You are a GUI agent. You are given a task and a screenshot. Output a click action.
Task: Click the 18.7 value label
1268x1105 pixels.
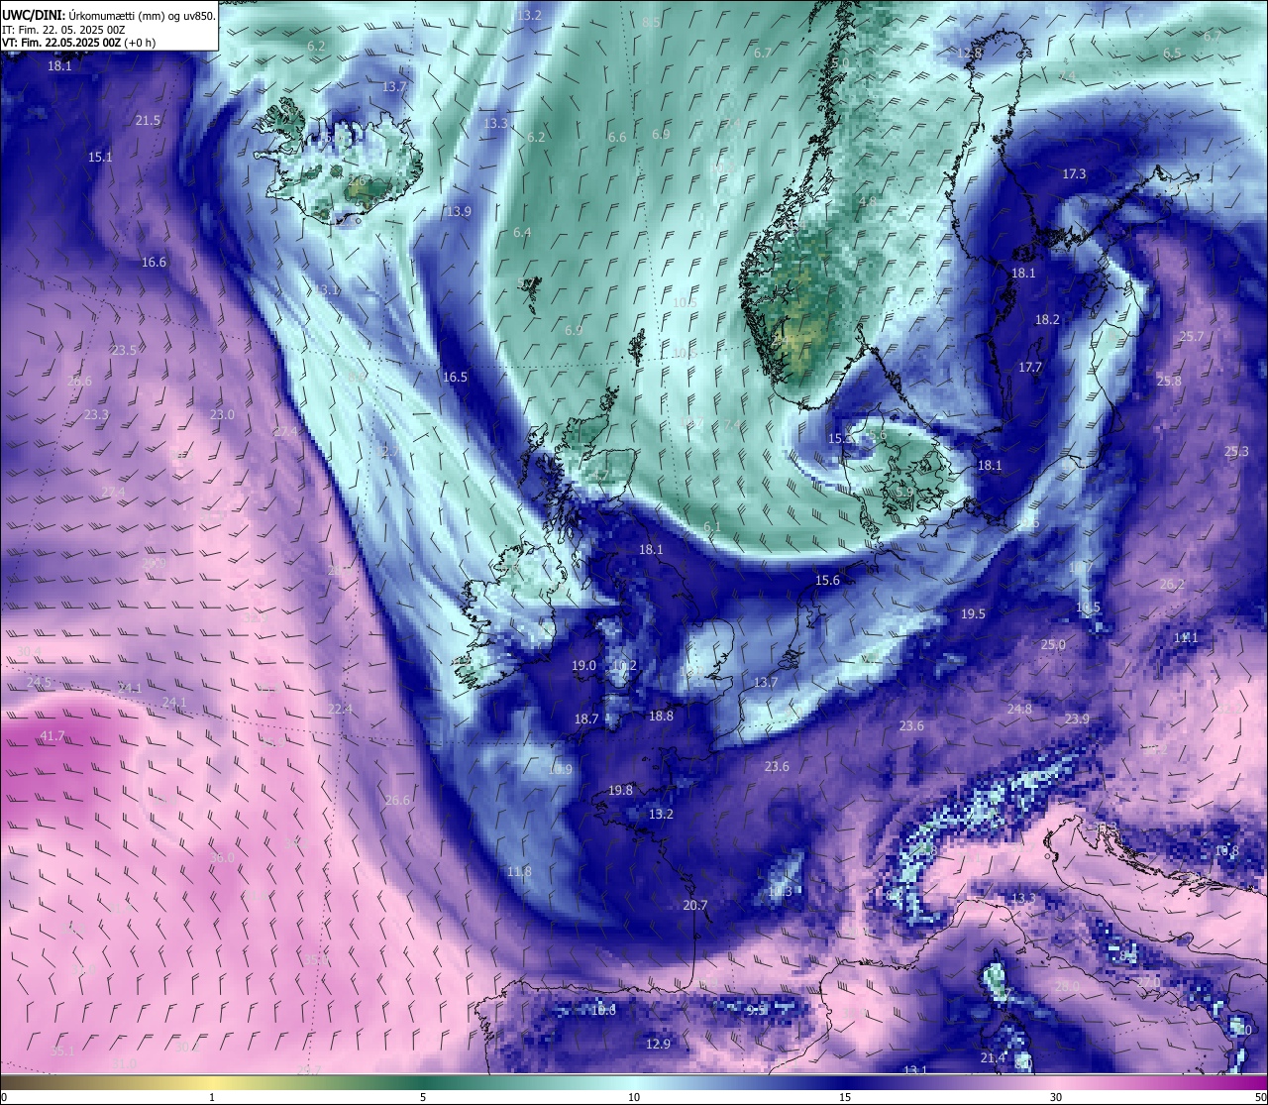[586, 718]
